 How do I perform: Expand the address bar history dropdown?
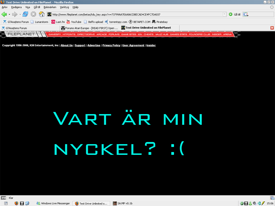(224, 14)
